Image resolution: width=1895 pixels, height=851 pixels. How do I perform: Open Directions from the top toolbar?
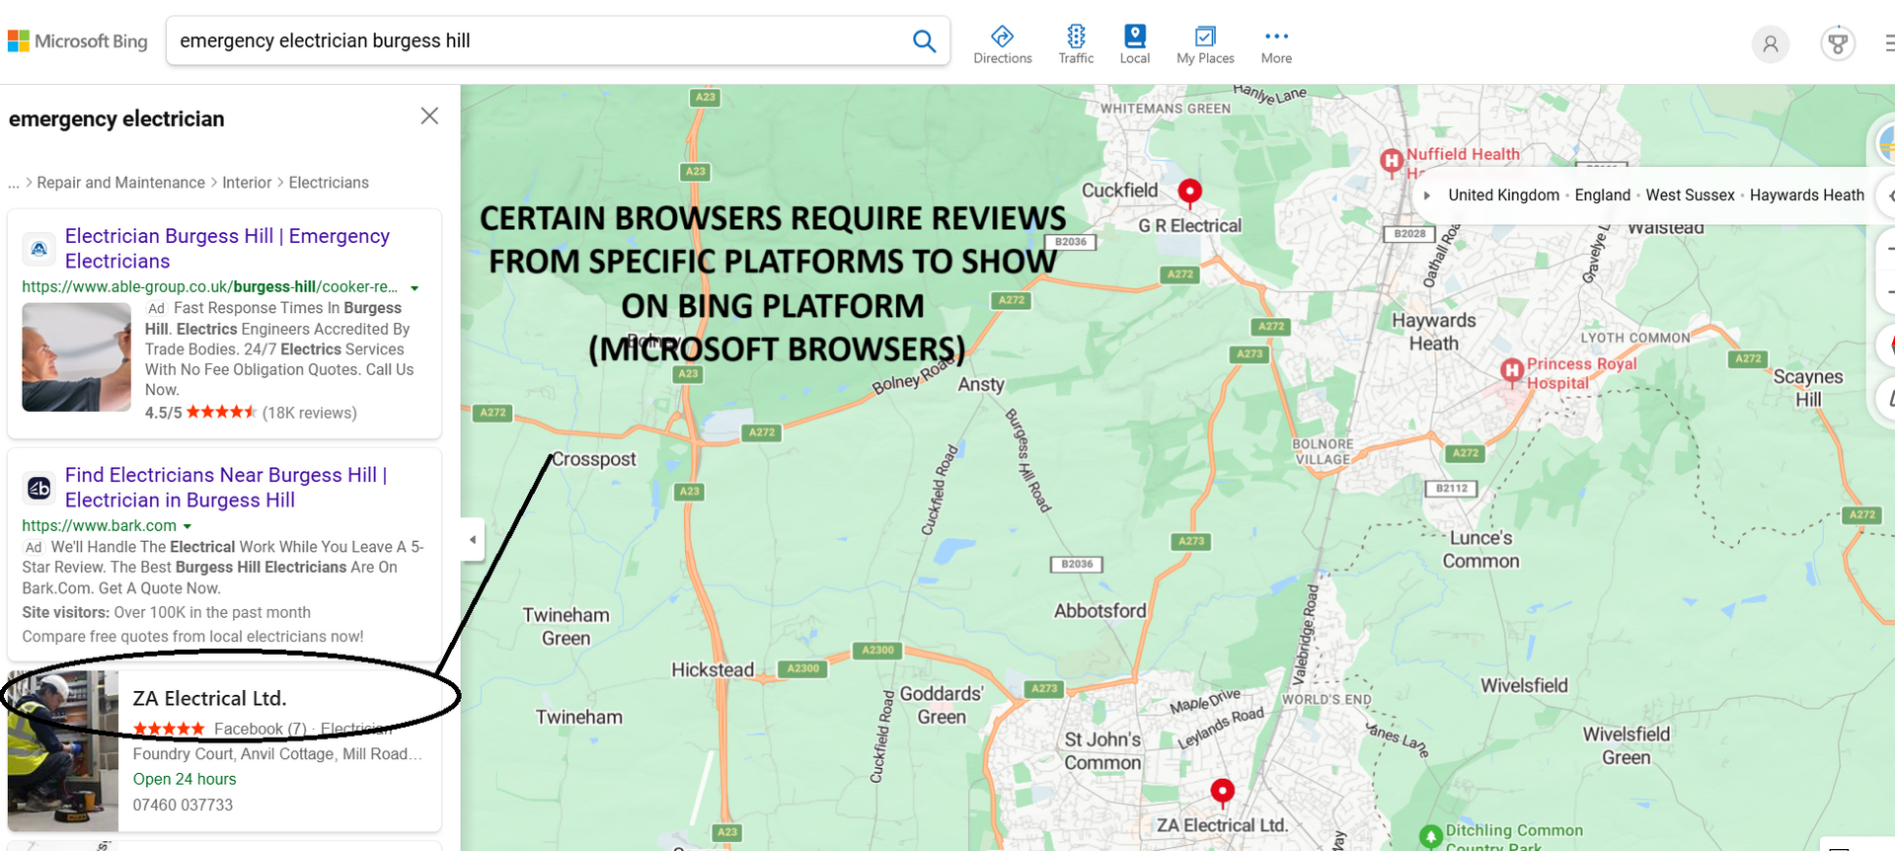point(1003,45)
